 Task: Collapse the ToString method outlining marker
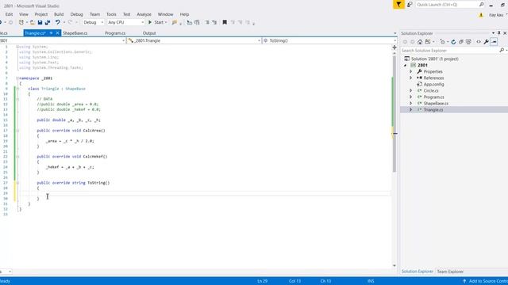(x=17, y=183)
